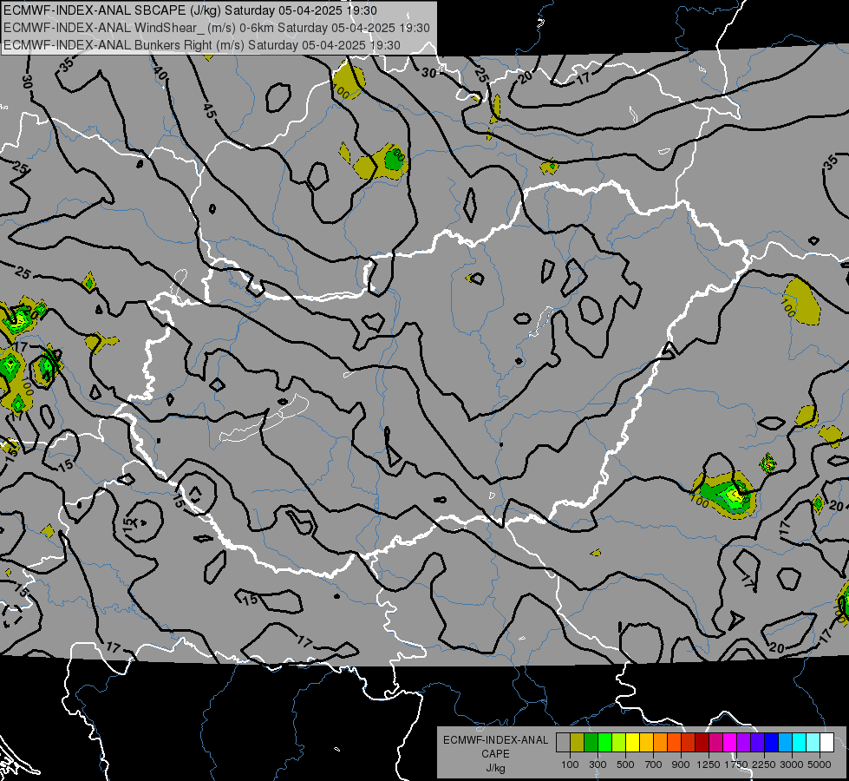Pick the dark red legend swatch
849x781 pixels.
(702, 742)
